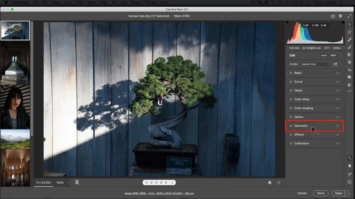Select the Edit sliders tool icon
Image resolution: width=355 pixels, height=199 pixels.
[350, 25]
